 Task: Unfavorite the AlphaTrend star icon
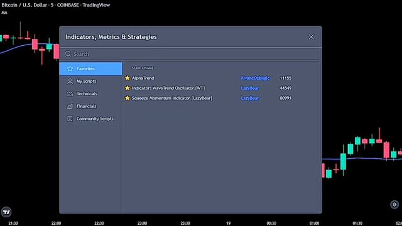[x=128, y=78]
